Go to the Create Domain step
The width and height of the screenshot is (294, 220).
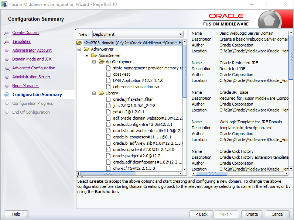coord(25,32)
